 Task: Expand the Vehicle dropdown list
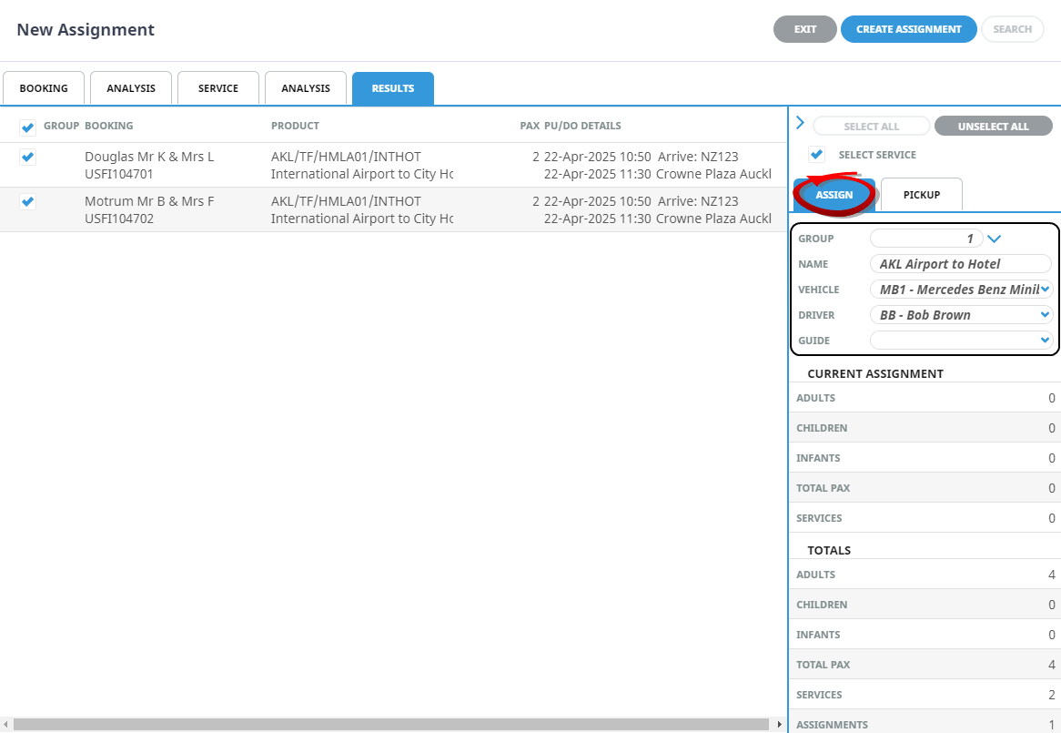[x=1044, y=290]
